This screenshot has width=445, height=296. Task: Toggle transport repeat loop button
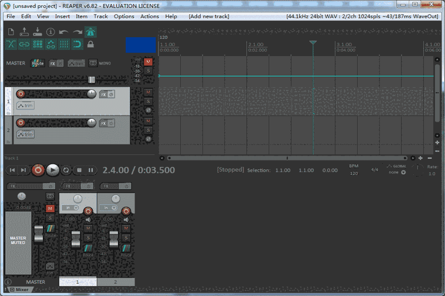(x=66, y=170)
